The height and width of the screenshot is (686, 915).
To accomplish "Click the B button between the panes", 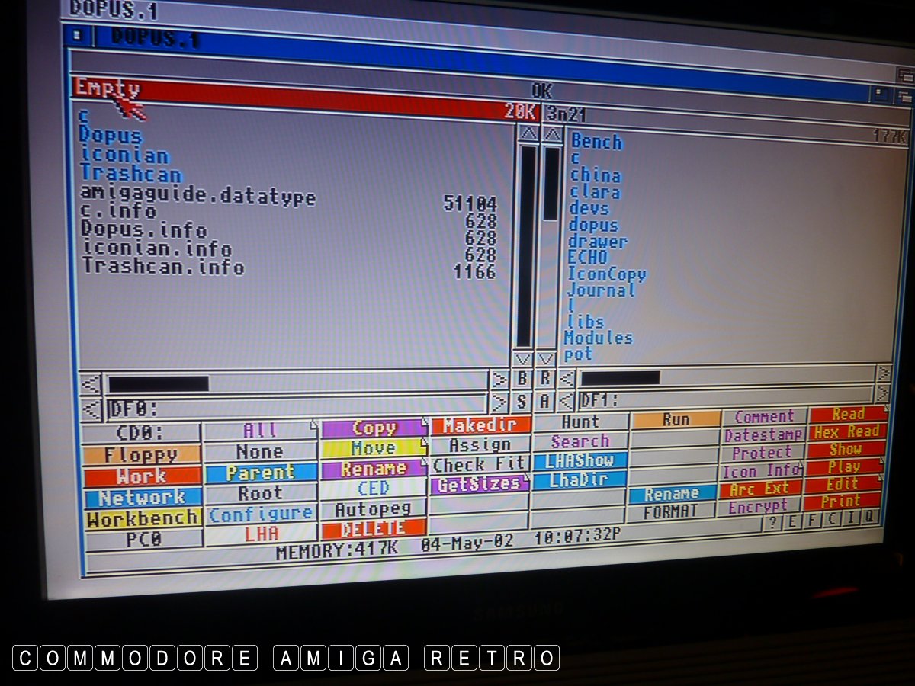I will point(522,378).
